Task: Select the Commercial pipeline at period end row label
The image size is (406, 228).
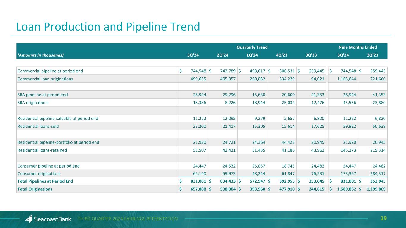Action: point(50,71)
